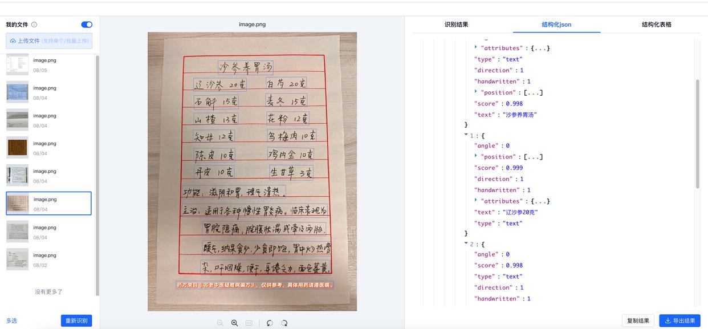Expand attributes under JSON node 1
The height and width of the screenshot is (329, 708).
tap(476, 201)
